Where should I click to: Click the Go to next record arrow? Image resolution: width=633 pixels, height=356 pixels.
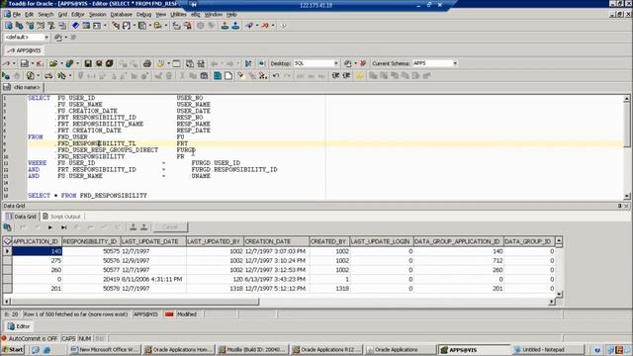tap(50, 227)
